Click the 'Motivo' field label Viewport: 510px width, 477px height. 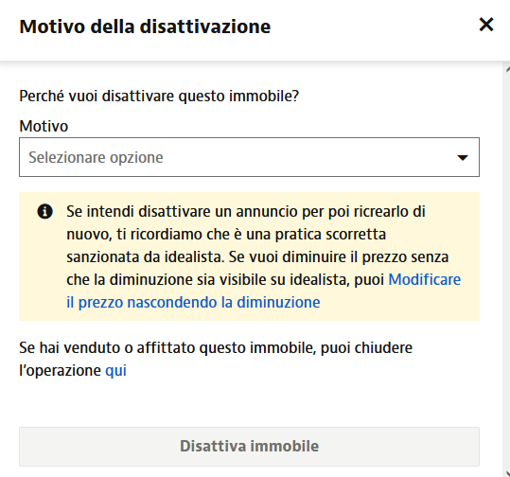pos(44,126)
